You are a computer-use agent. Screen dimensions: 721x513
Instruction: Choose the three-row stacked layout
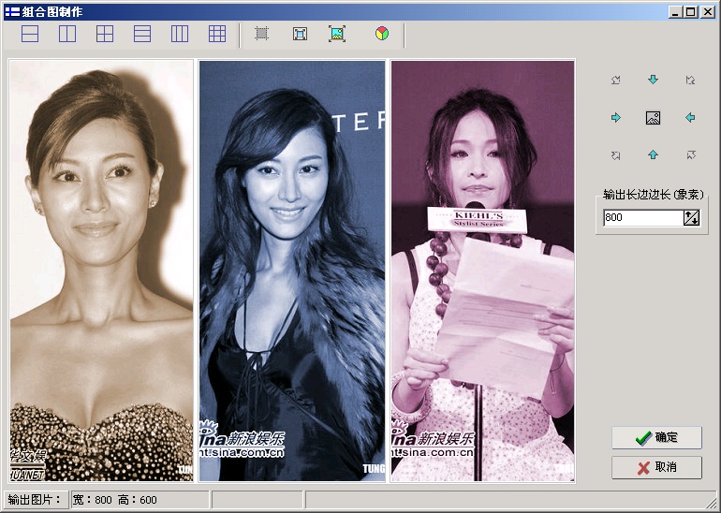tap(142, 35)
